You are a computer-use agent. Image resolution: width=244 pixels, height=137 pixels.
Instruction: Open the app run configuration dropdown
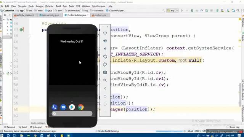173,11
